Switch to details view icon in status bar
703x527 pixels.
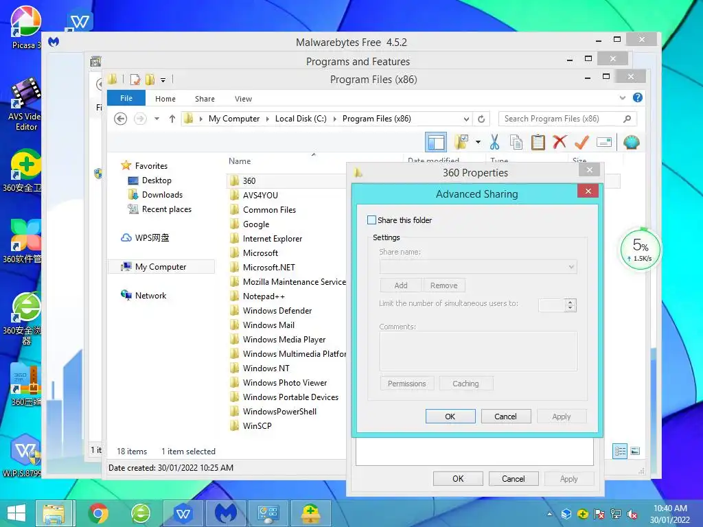[620, 452]
